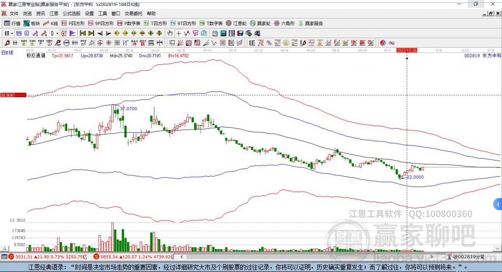
Task: Click the 38.9041 red price tag
Action: 13,95
